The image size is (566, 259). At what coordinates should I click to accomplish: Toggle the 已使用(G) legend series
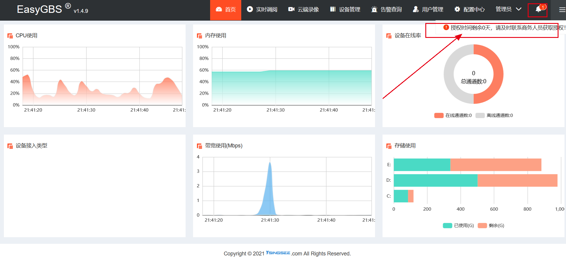pos(458,226)
